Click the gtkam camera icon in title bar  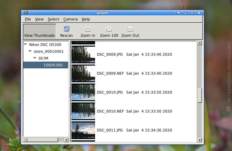point(26,13)
